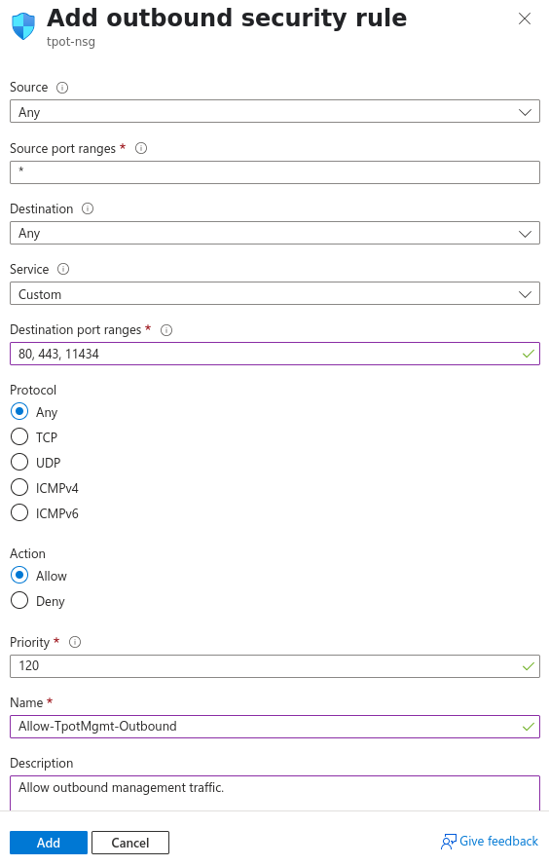
Task: Click the info icon next to Destination
Action: 88,208
